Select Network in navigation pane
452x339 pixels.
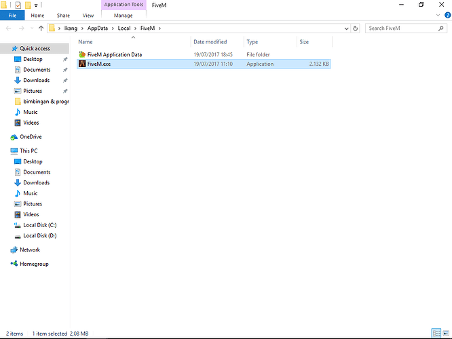(x=30, y=250)
